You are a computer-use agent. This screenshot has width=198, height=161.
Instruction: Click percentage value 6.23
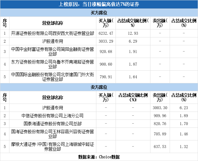pos(184,108)
